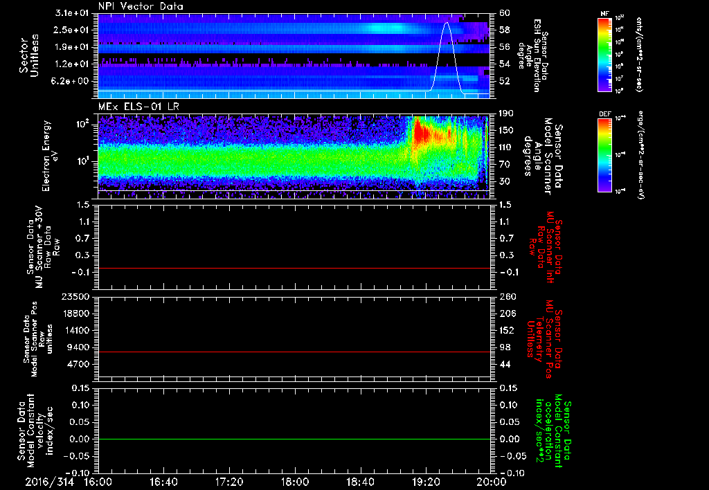
Task: Click the 60 degree sun elevation tick
Action: [x=505, y=13]
